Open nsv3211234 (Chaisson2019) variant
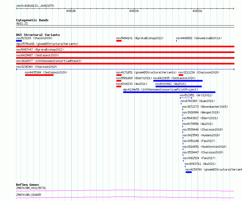 [x=199, y=72]
